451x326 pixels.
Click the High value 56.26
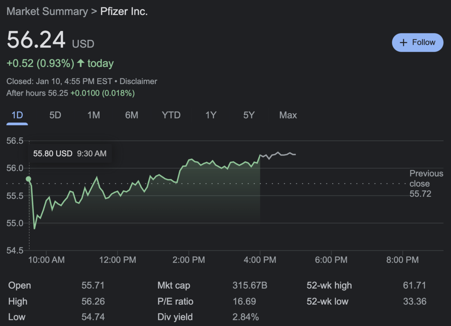point(93,301)
